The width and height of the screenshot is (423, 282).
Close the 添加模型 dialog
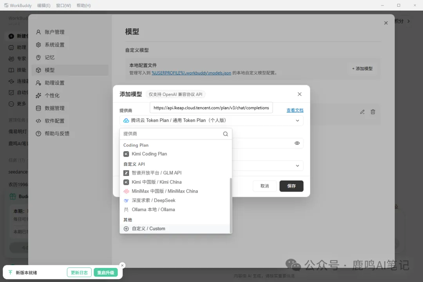(300, 94)
